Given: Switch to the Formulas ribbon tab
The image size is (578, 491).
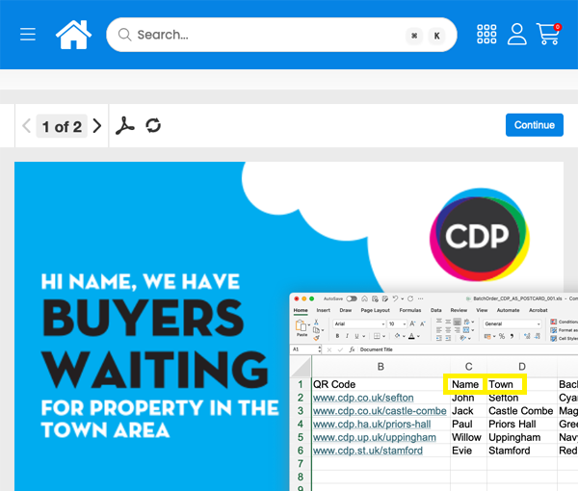Looking at the screenshot, I should [x=410, y=311].
